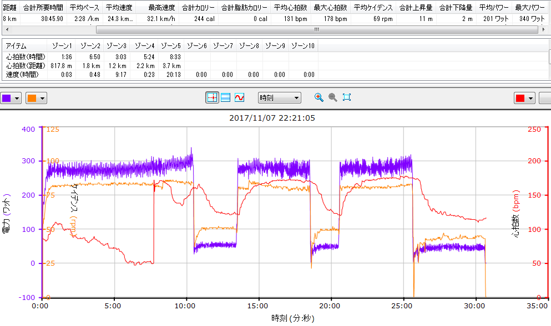Click the ケイデンス (rpm) axis label
The image size is (551, 326).
click(x=74, y=210)
